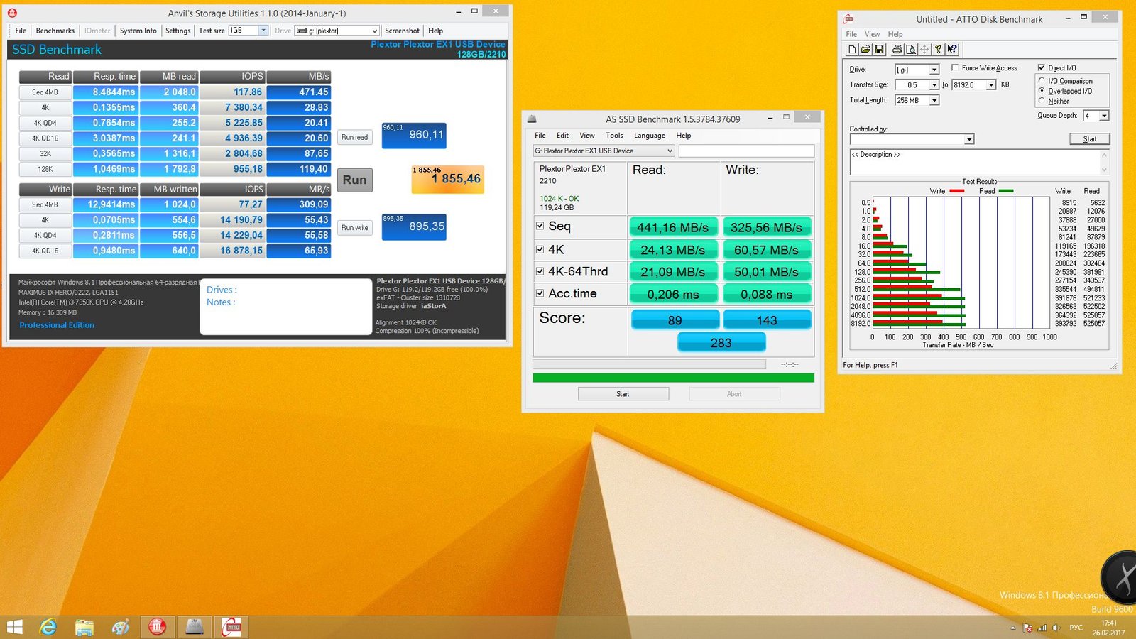Image resolution: width=1136 pixels, height=639 pixels.
Task: Open File Explorer from the taskbar
Action: tap(84, 627)
